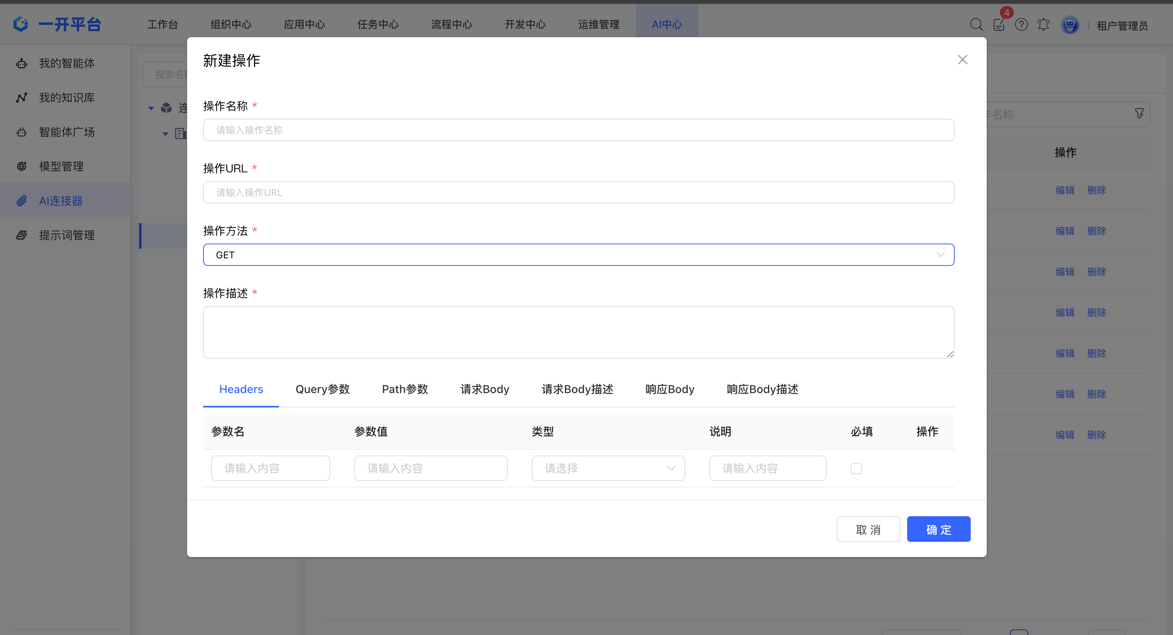
Task: Switch to the Query参数 tab
Action: (x=322, y=389)
